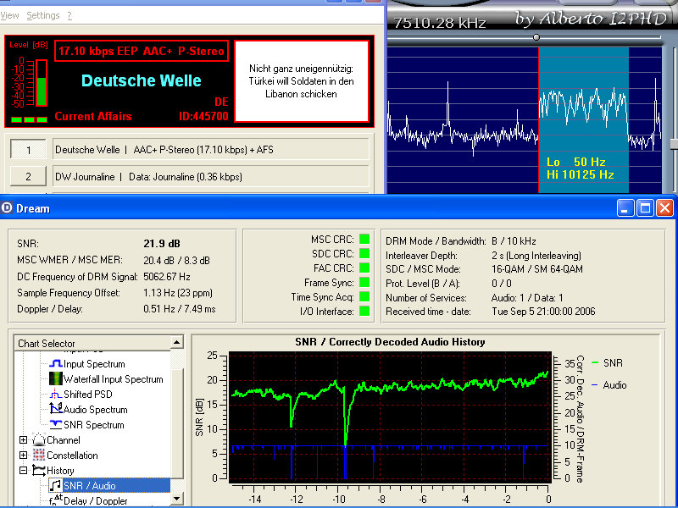Viewport: 678px width, 508px height.
Task: Open the ? help menu
Action: 69,15
